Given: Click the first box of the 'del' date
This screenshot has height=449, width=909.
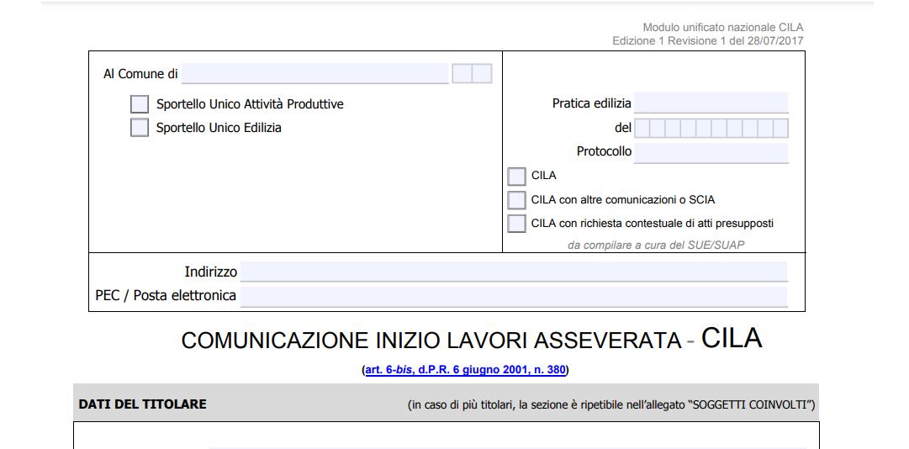Looking at the screenshot, I should tap(642, 129).
